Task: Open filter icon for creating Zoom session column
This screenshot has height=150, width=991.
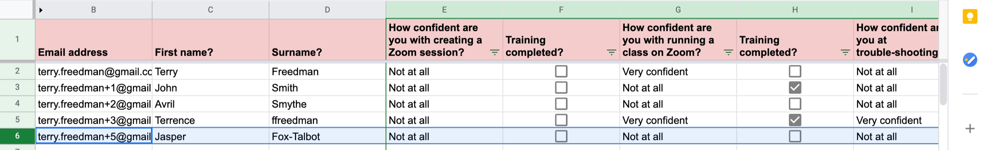Action: point(494,52)
